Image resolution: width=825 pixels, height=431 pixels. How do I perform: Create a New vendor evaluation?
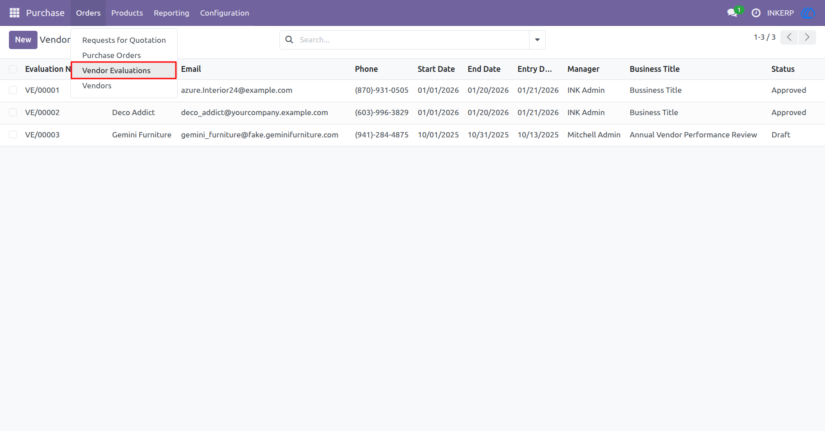tap(23, 40)
